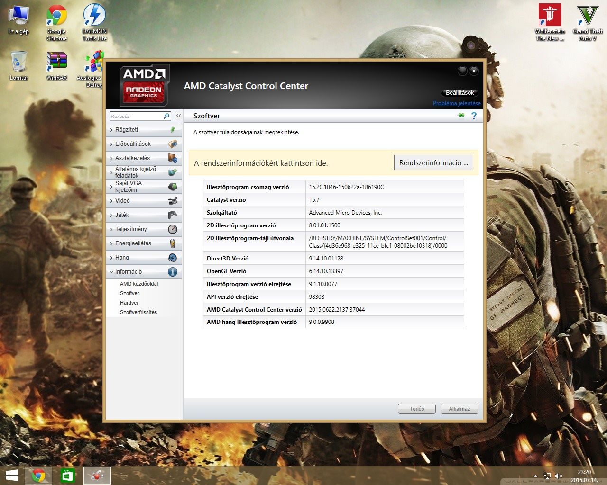Click the green pin page icon
607x485 pixels.
click(x=460, y=116)
